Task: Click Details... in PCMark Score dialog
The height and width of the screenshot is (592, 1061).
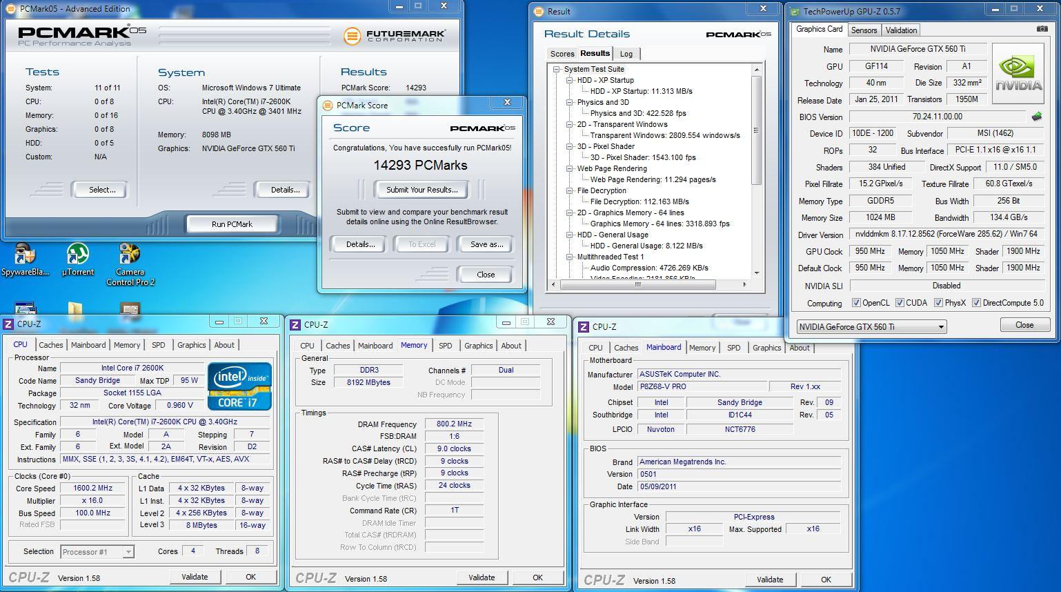Action: 360,244
